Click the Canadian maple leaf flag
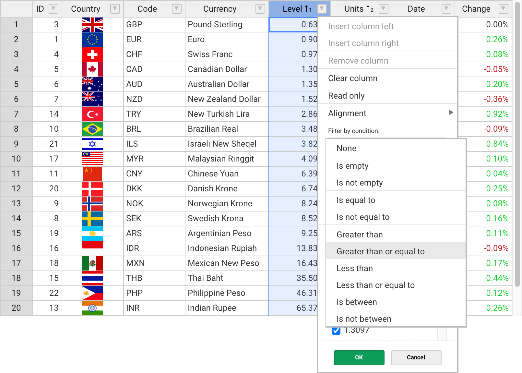The image size is (522, 373). 92,69
